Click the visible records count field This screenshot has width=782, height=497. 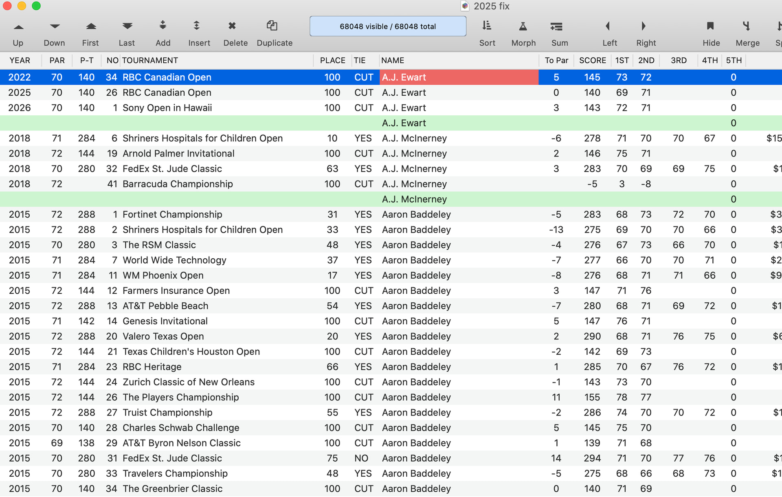(387, 26)
